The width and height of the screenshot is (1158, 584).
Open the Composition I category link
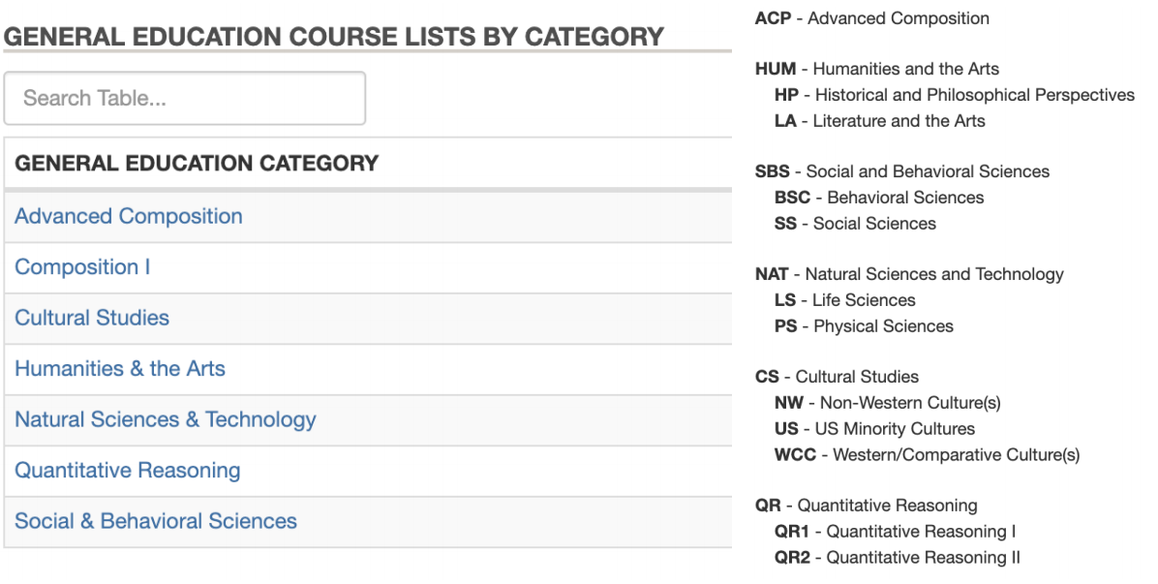click(82, 267)
